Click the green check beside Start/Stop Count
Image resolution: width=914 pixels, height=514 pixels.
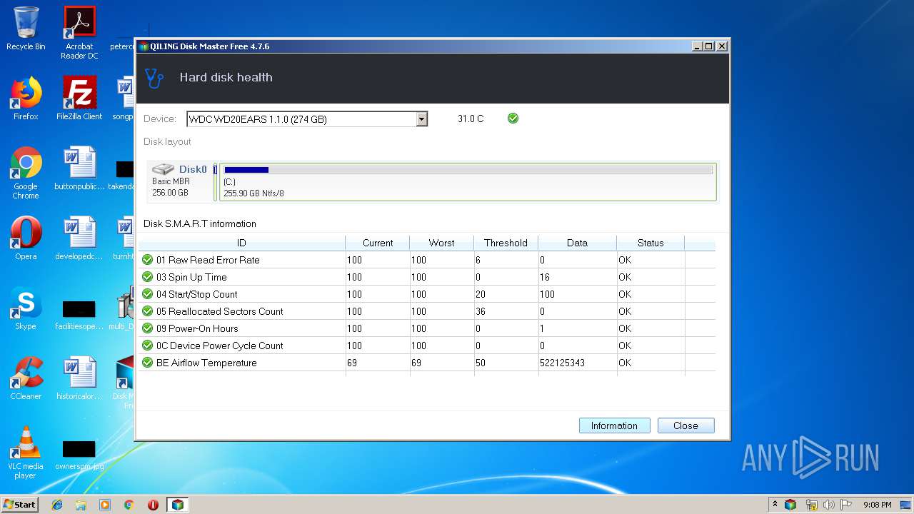pyautogui.click(x=148, y=294)
